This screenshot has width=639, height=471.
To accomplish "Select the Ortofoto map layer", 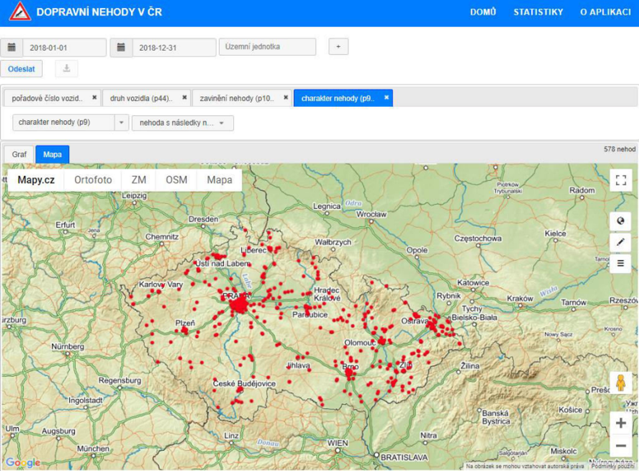I will (x=93, y=180).
